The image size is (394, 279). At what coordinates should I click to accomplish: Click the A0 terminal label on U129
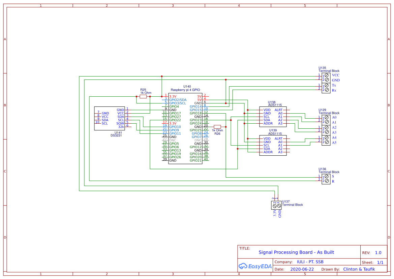tap(334, 118)
